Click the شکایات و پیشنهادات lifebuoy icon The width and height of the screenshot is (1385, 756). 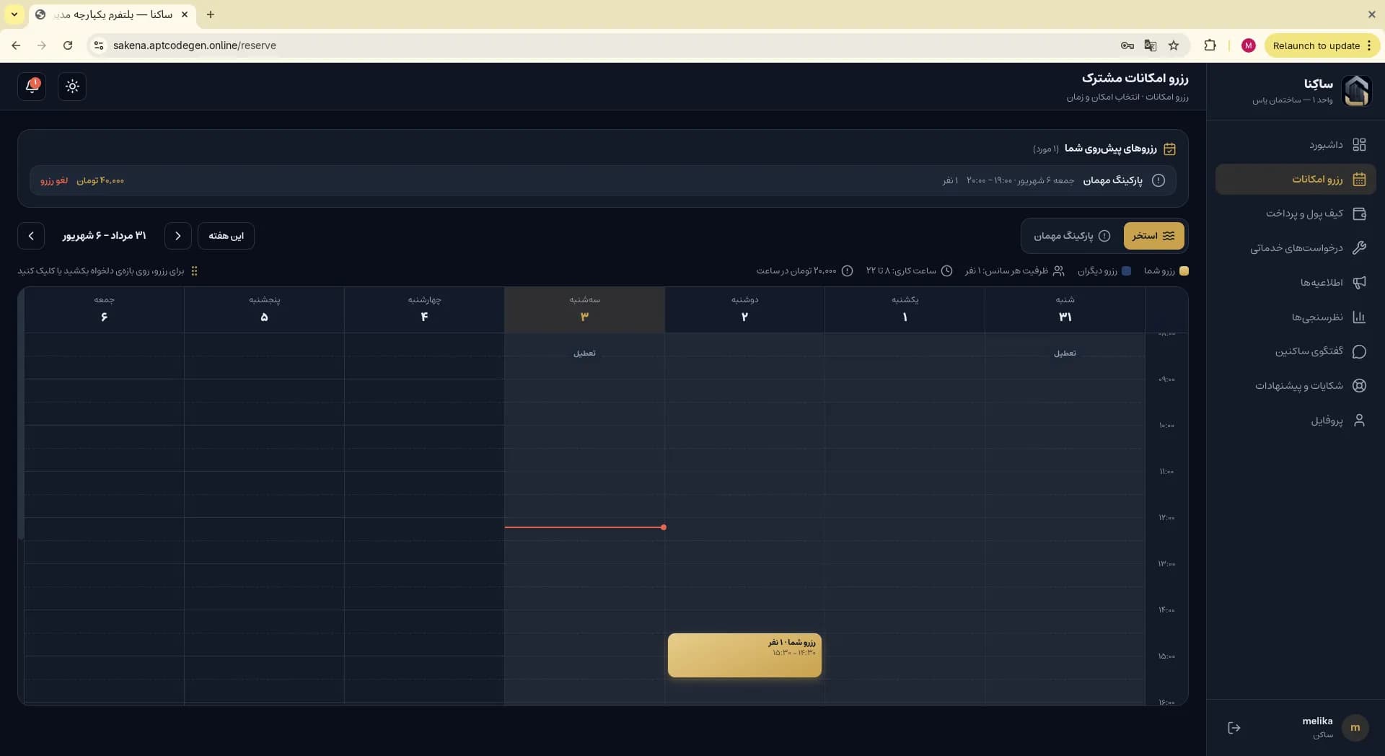coord(1359,386)
